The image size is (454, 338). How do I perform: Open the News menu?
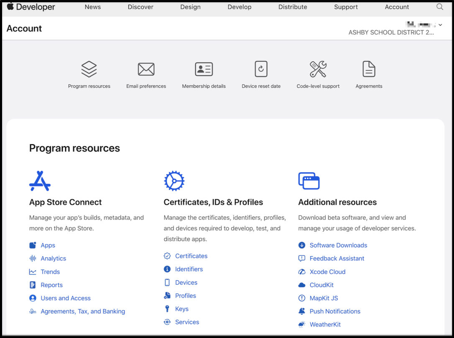click(93, 7)
